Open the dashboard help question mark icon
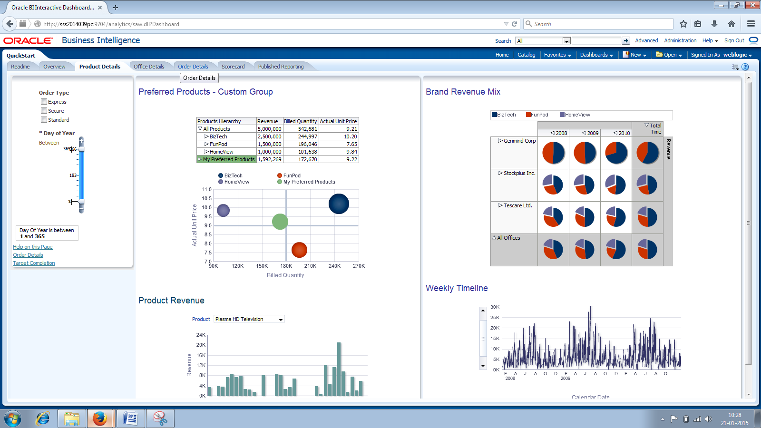This screenshot has width=761, height=428. click(745, 67)
